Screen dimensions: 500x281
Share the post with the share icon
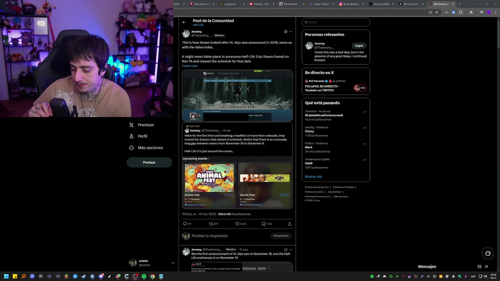(x=289, y=224)
